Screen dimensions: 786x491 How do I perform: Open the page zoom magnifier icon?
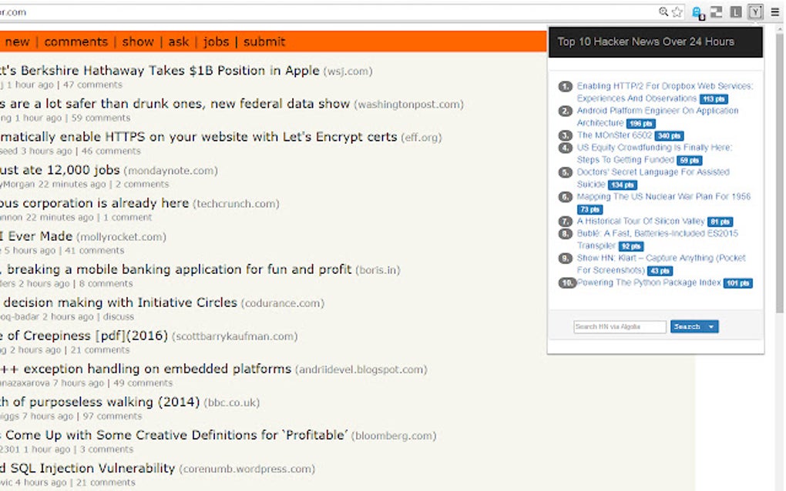tap(663, 12)
